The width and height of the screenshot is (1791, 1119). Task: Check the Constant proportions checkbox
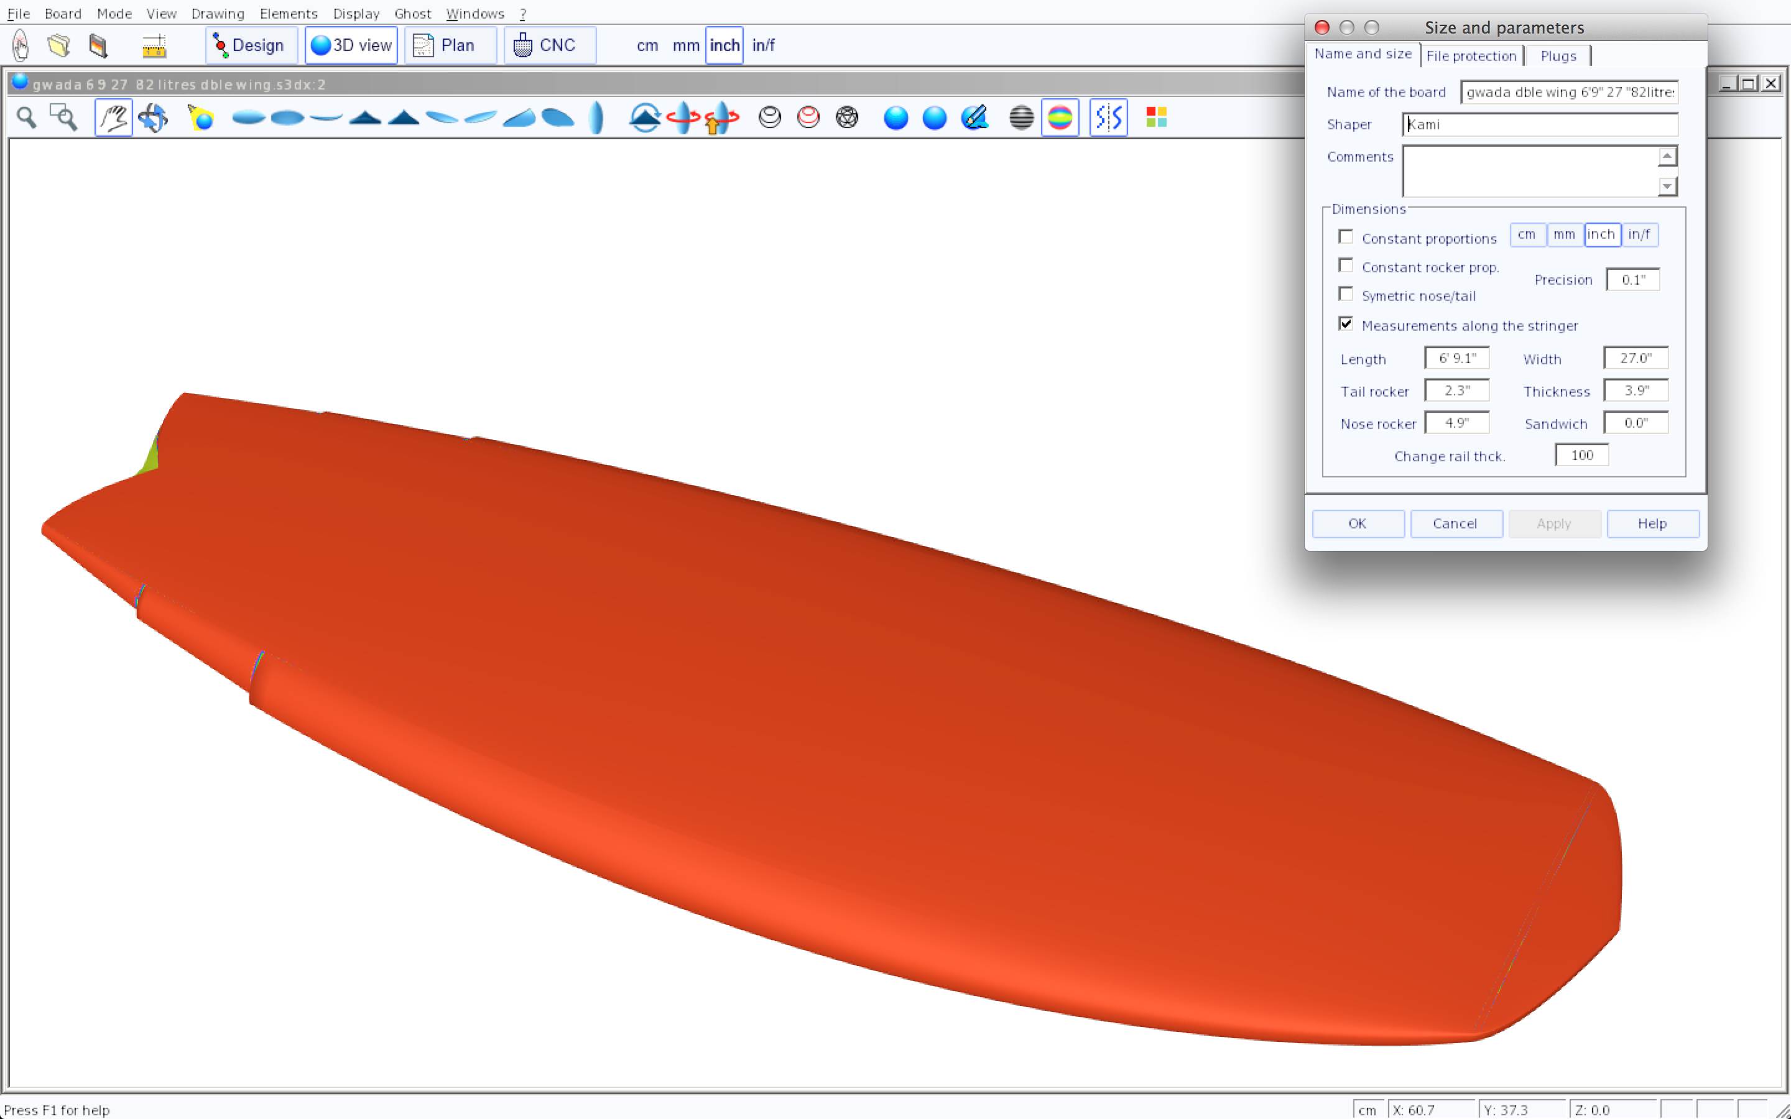[x=1346, y=237]
